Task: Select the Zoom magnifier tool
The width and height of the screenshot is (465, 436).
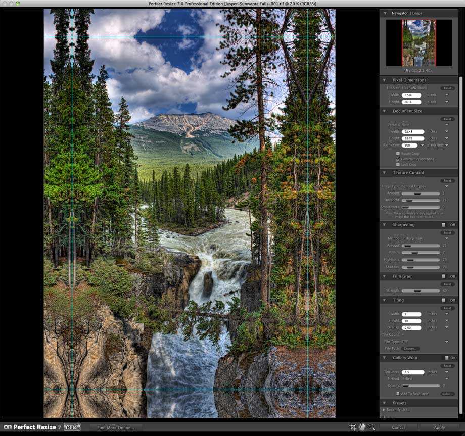Action: coord(371,427)
